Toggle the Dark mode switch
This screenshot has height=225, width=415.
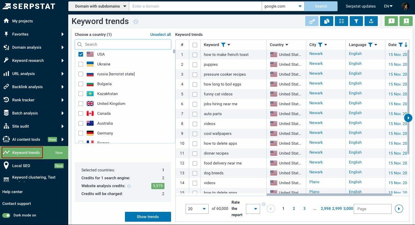pyautogui.click(x=6, y=215)
